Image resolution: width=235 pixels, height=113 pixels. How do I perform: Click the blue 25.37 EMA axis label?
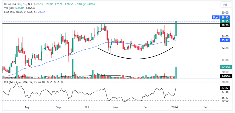[x=224, y=40]
